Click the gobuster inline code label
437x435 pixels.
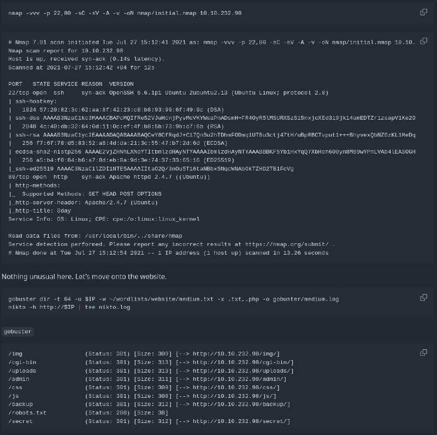click(x=17, y=332)
